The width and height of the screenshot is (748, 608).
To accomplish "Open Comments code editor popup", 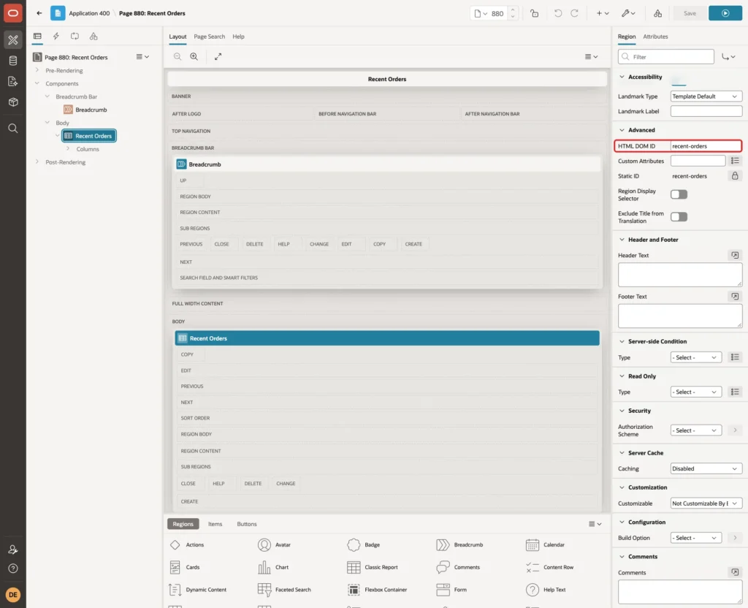I will tap(735, 572).
